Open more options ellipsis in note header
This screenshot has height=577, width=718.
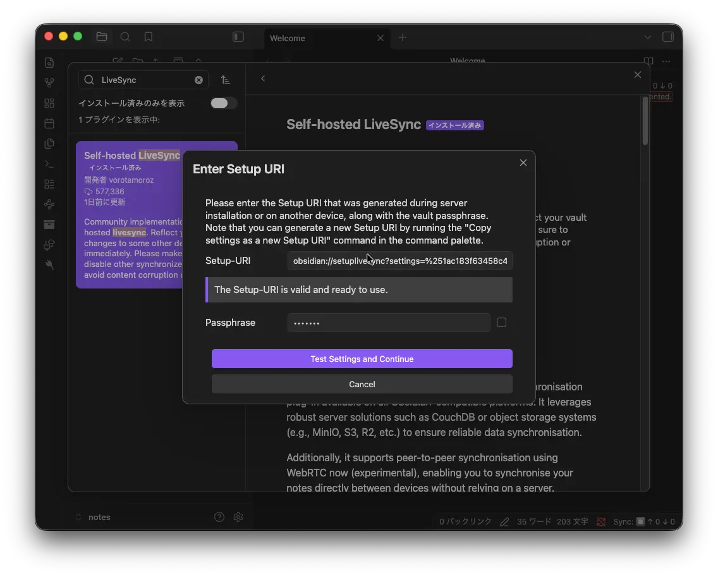666,61
